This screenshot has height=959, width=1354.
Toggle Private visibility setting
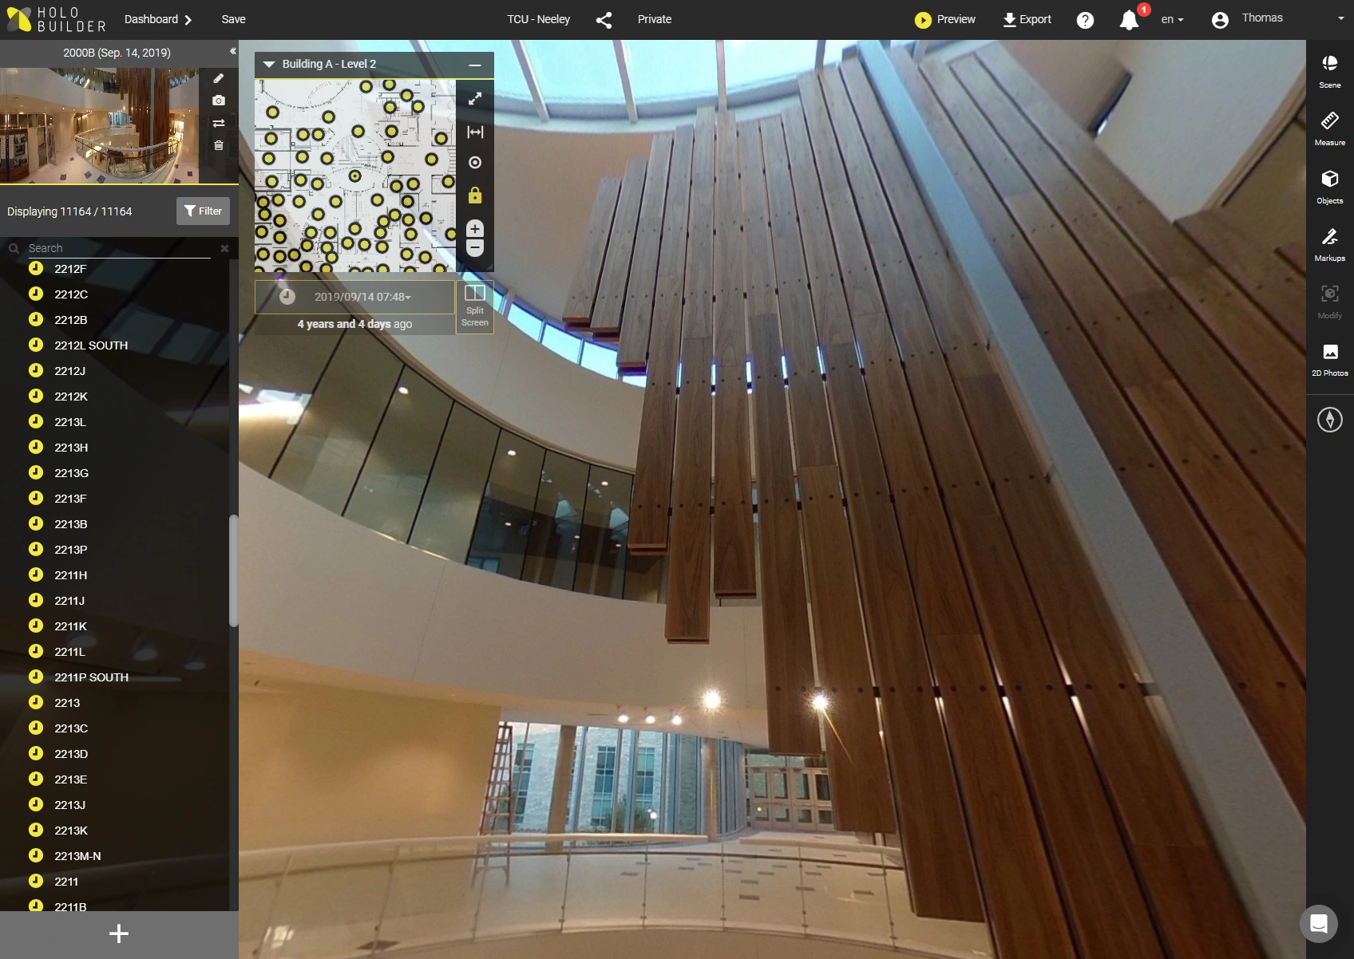pos(654,19)
